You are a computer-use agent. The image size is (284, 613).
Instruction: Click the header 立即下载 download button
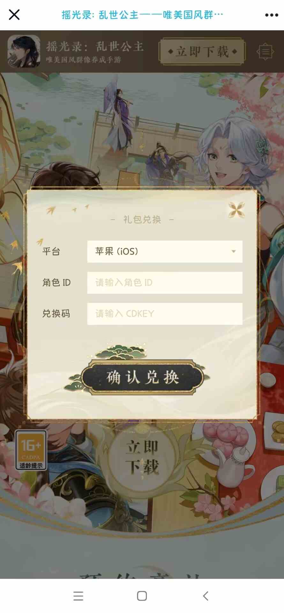click(202, 51)
